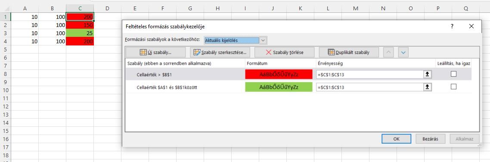Delete rule with Szabály törlése
Screen dimensions: 490x162
click(284, 52)
